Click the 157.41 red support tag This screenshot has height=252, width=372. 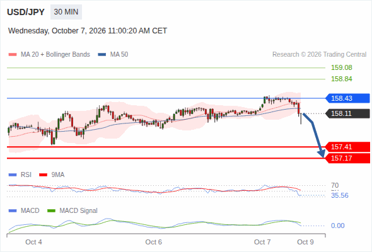pos(347,147)
